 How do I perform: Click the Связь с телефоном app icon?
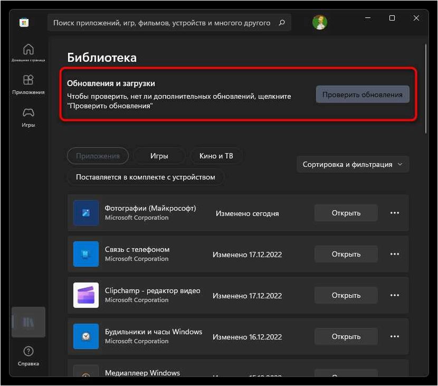tap(86, 254)
